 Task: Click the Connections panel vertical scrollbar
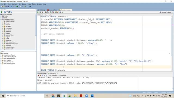point(36,32)
